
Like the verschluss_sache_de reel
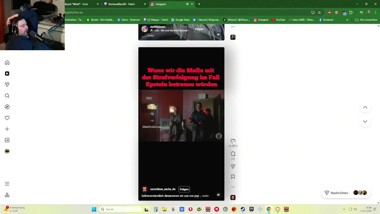[x=233, y=141]
